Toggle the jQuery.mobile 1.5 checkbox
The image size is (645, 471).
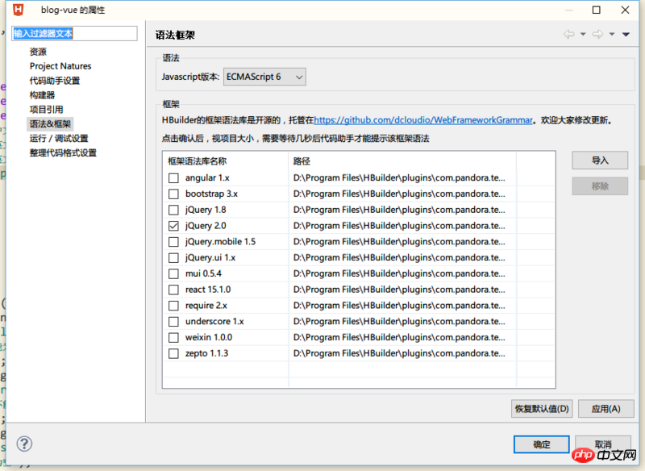[x=173, y=242]
